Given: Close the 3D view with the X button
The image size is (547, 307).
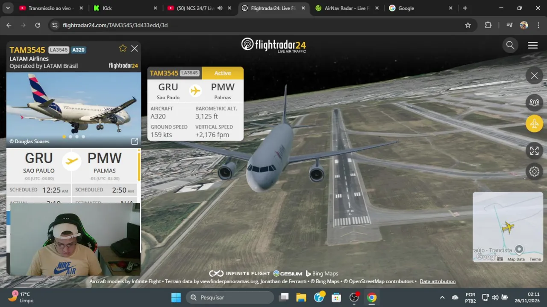Looking at the screenshot, I should pyautogui.click(x=534, y=76).
